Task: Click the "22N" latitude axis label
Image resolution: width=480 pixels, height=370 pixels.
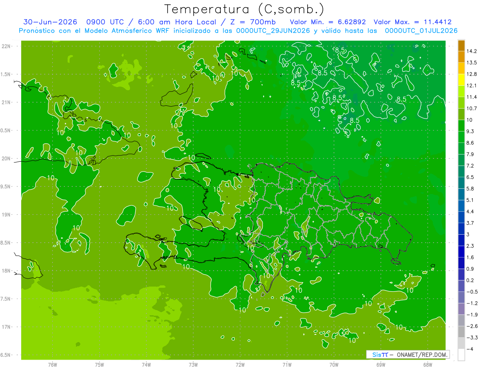Action: coord(6,46)
